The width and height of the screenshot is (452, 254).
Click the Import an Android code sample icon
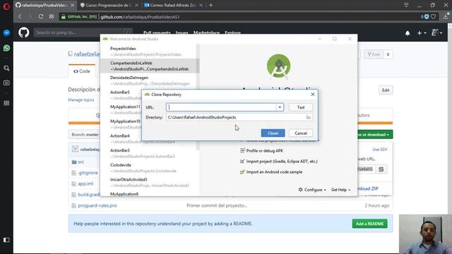pos(242,172)
